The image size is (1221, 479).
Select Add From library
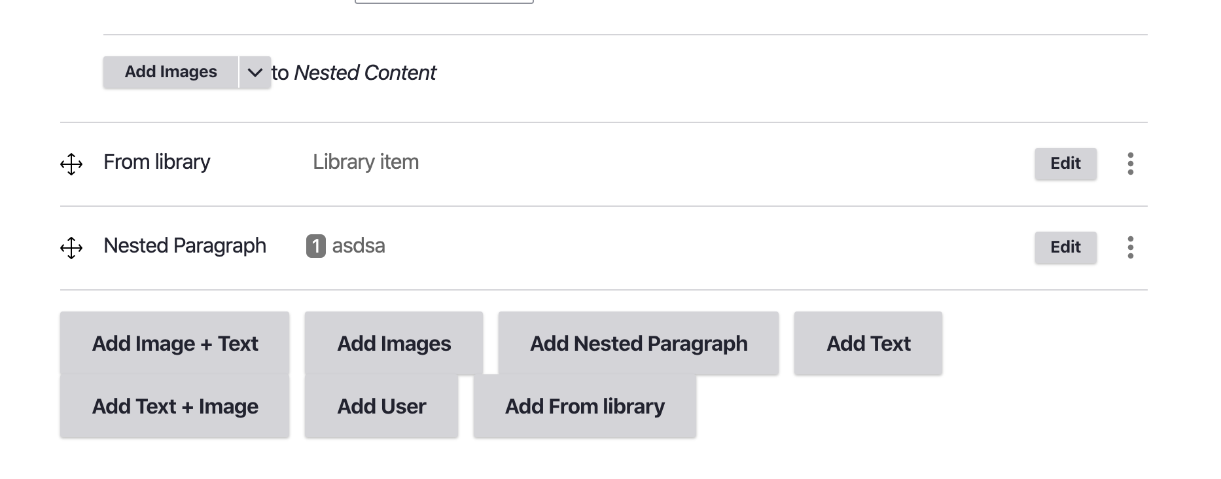[584, 406]
